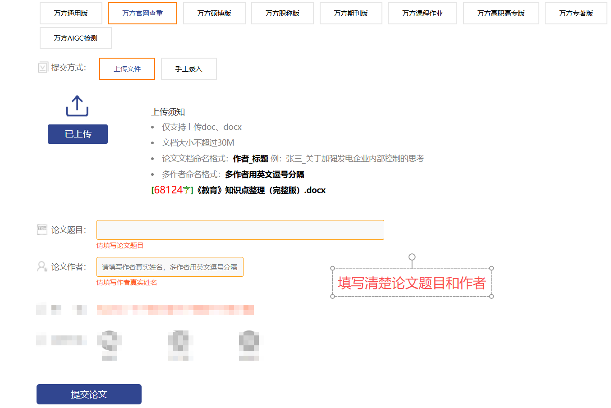Click the checkbox icon beside 提交方式

point(43,67)
